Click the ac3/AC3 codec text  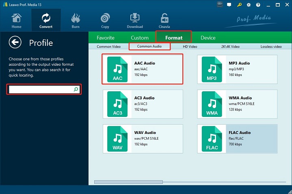pyautogui.click(x=141, y=104)
